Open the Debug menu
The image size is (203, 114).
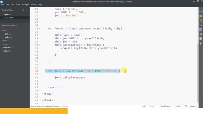click(x=34, y=4)
